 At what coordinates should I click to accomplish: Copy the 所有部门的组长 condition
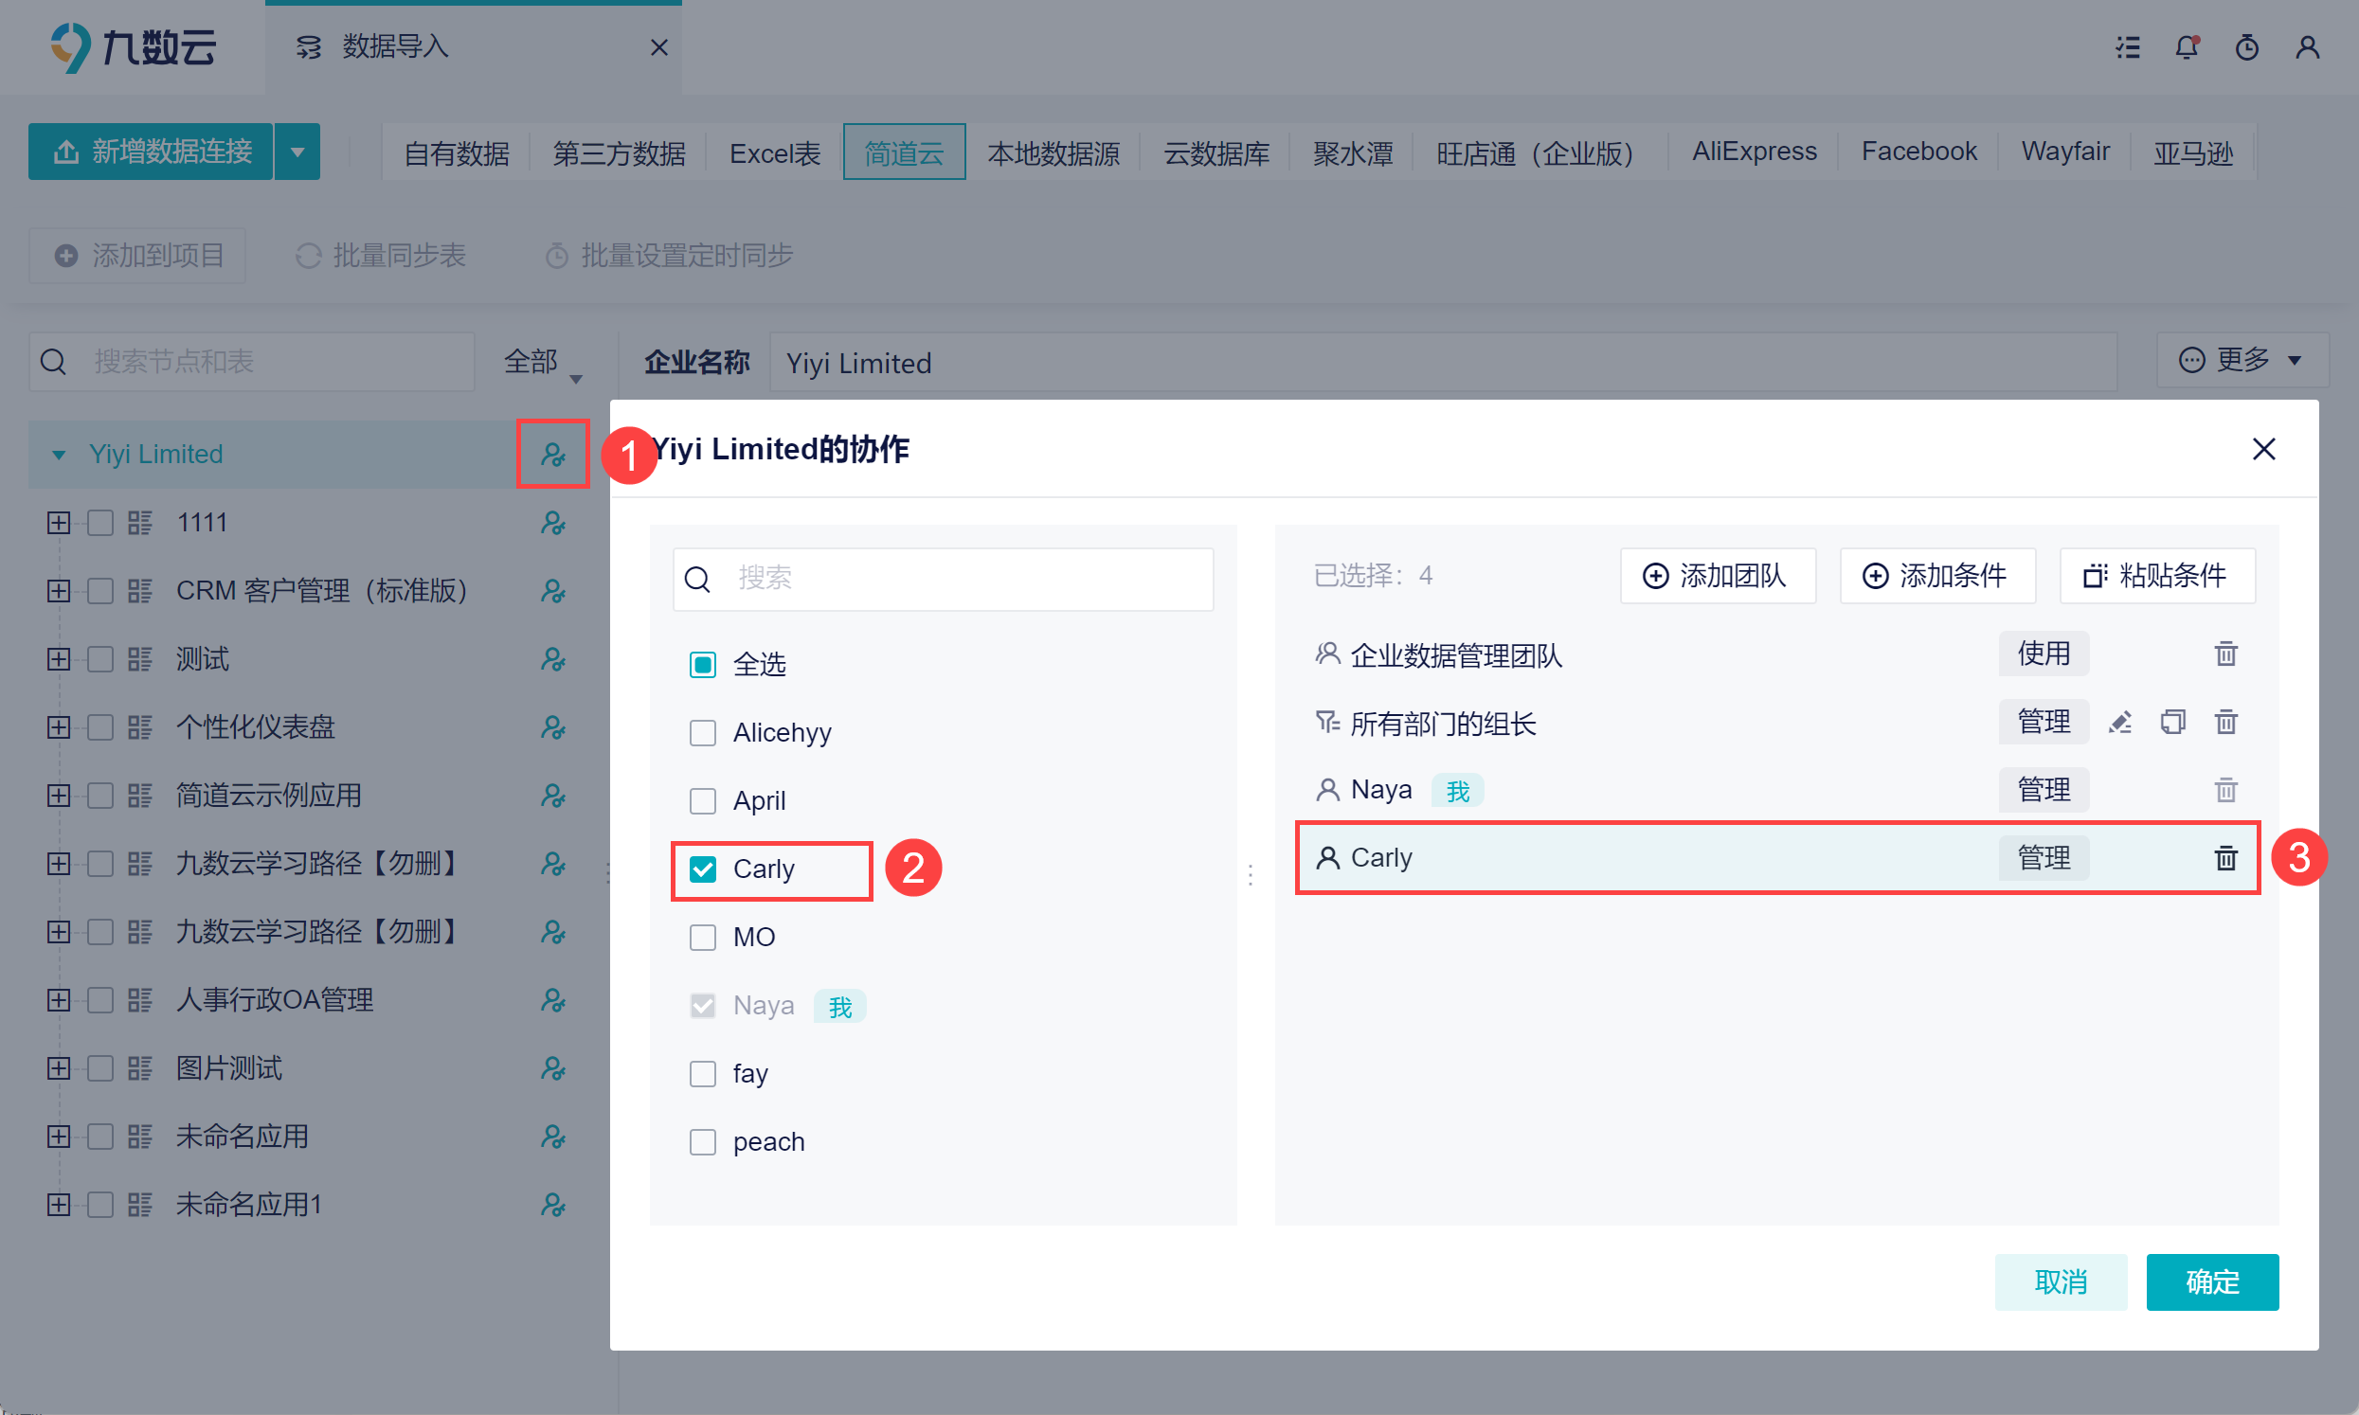pos(2173,723)
